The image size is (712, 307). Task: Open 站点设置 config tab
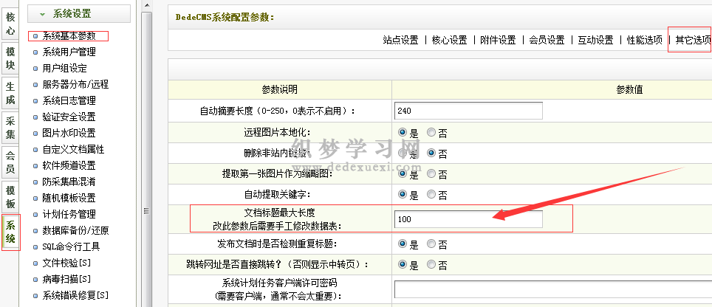[400, 40]
